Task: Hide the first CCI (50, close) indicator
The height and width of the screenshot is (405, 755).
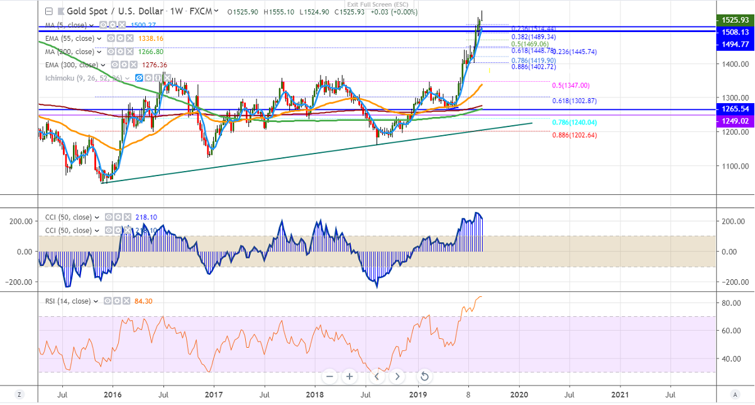Action: pyautogui.click(x=109, y=217)
